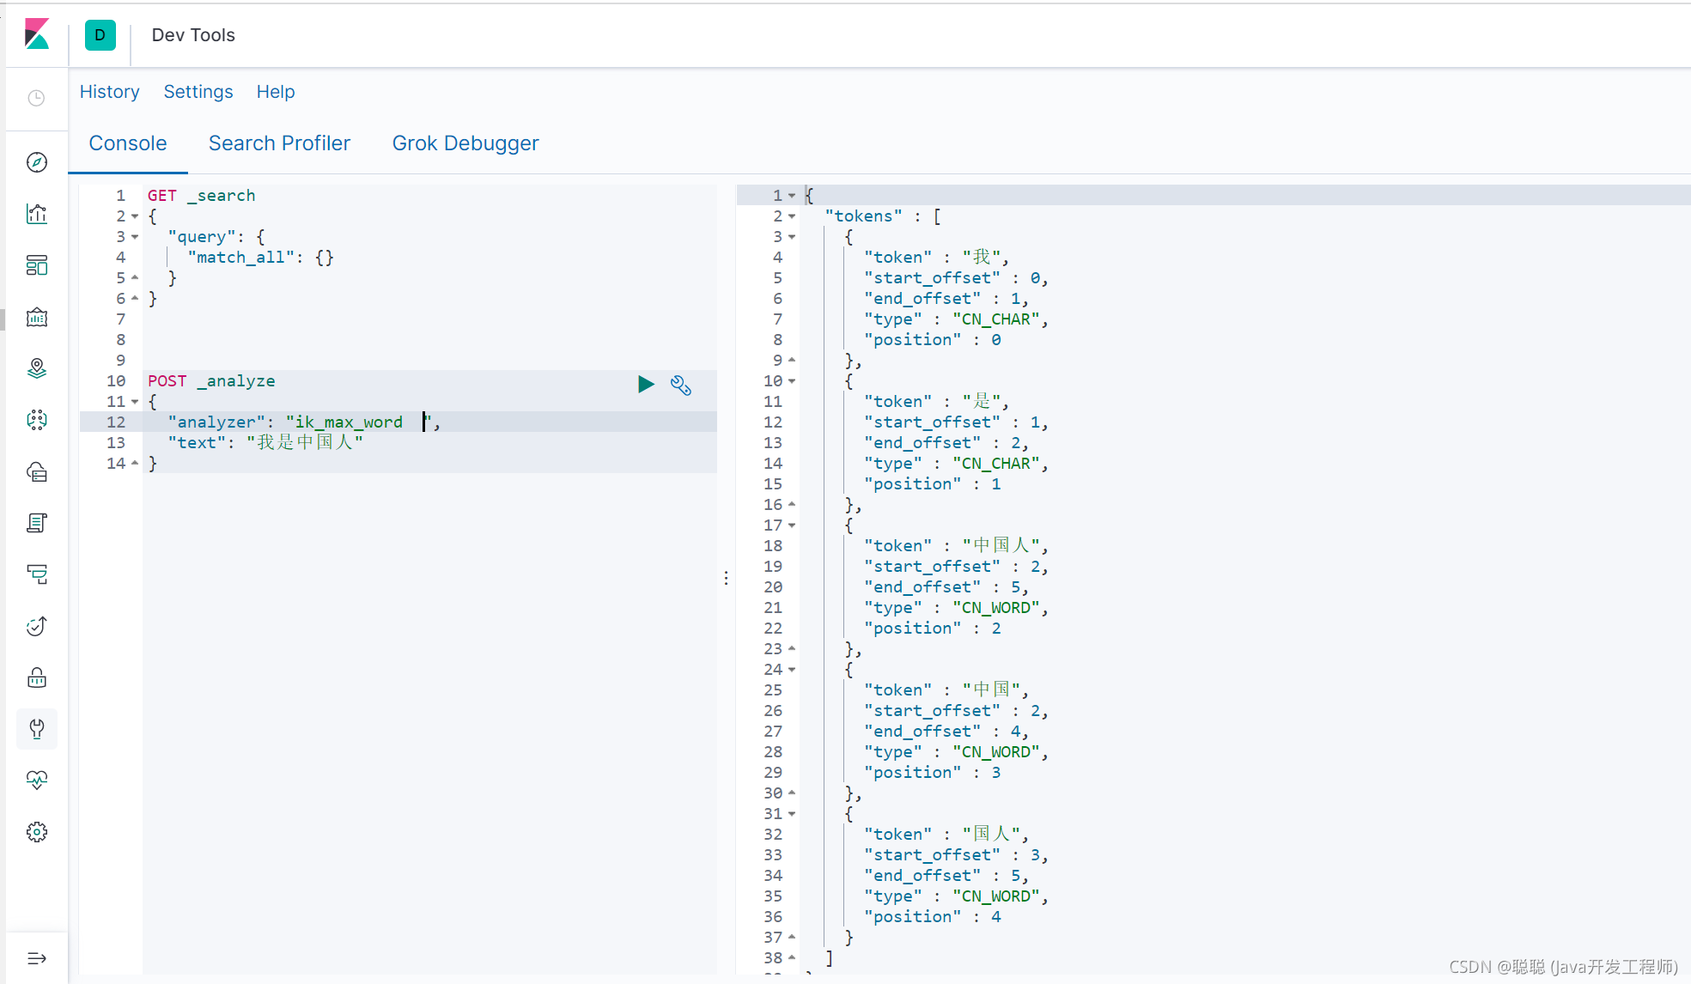Open console Settings
Viewport: 1691px width, 984px height.
(x=198, y=92)
